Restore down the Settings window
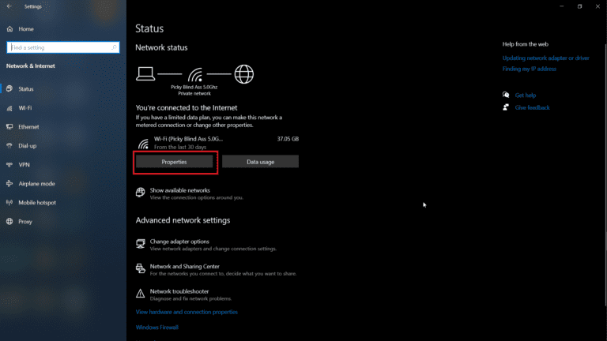The image size is (607, 341). click(579, 6)
